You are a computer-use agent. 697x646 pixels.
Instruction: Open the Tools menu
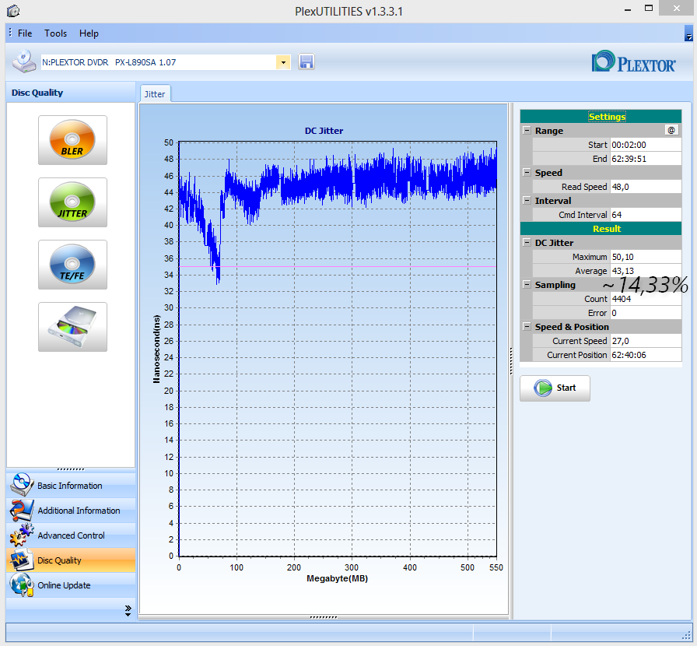click(55, 33)
